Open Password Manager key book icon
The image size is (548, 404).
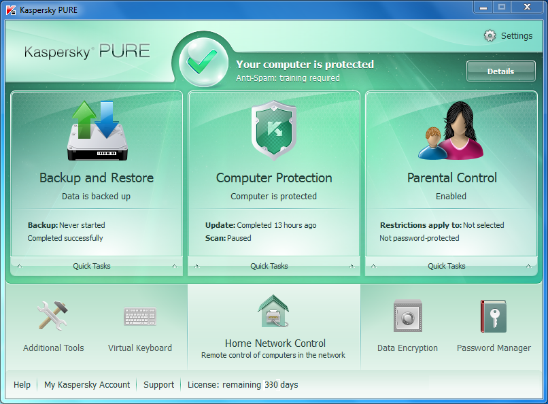click(494, 316)
